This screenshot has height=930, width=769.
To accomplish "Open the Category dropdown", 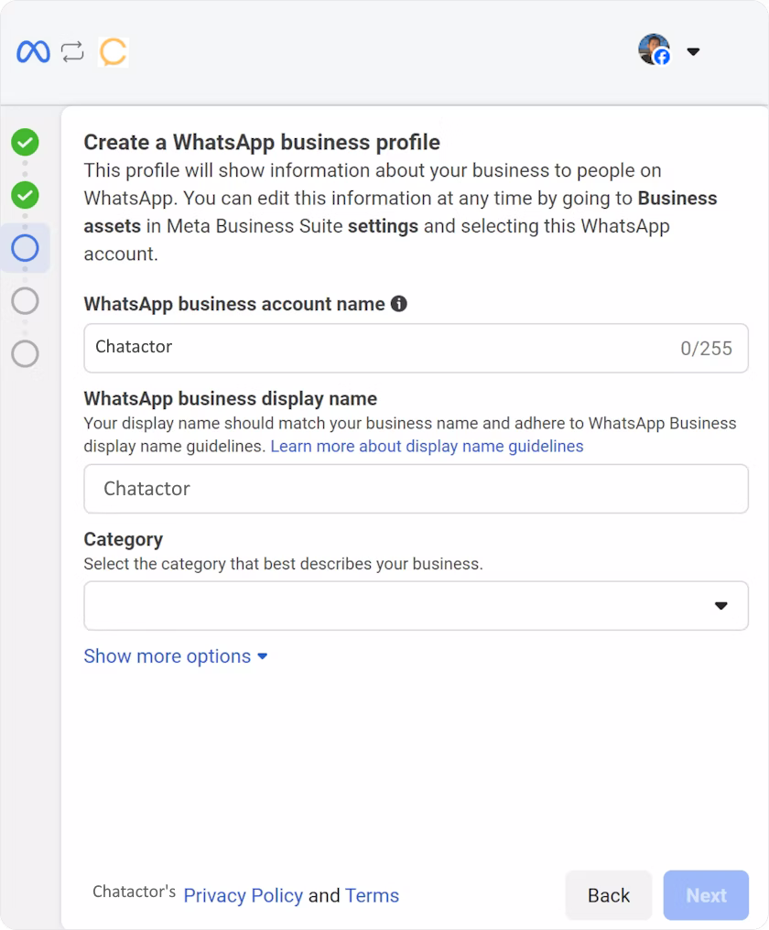I will (x=416, y=606).
